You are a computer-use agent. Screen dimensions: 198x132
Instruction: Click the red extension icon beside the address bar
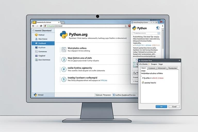130,26
